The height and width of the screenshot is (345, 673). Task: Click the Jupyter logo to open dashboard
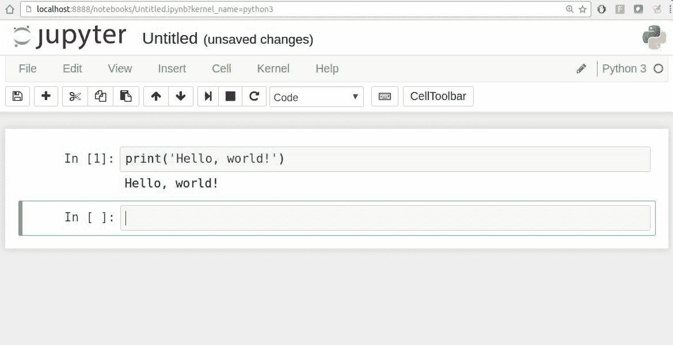(70, 37)
